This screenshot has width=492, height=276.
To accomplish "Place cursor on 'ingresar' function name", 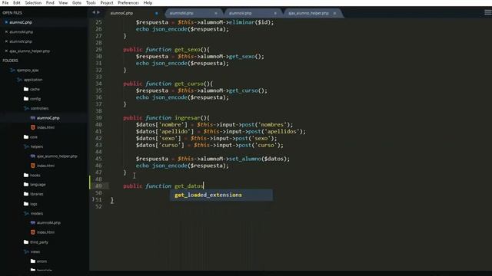I will point(188,117).
